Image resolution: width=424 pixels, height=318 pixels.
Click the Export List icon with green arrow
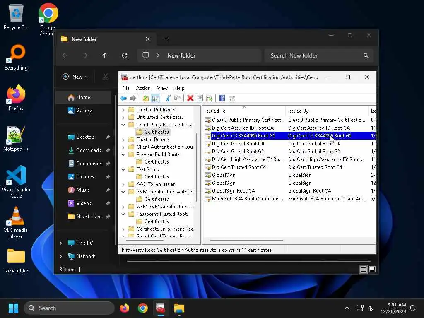209,99
